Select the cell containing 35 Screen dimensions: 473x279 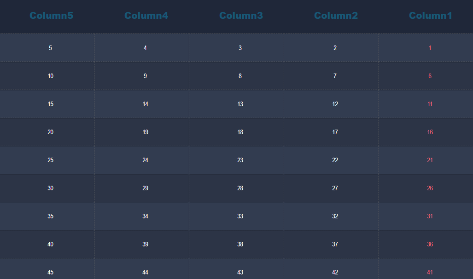point(50,216)
